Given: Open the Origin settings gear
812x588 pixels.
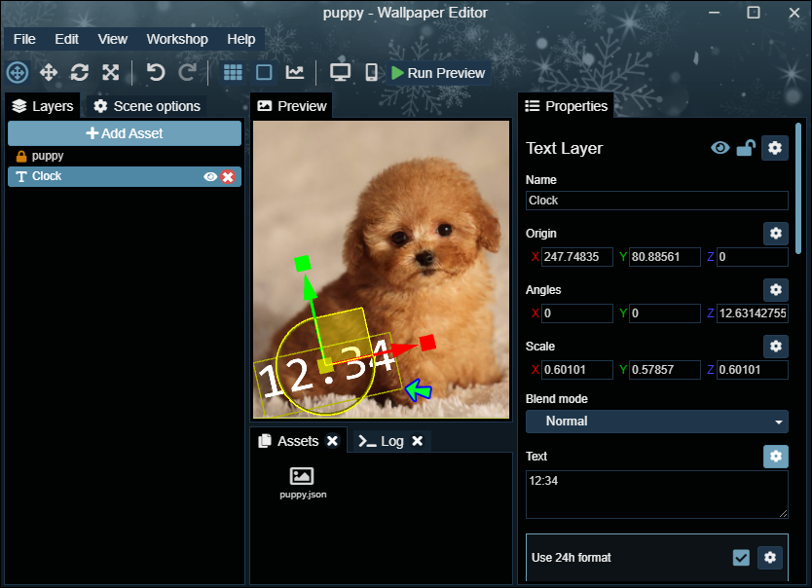Looking at the screenshot, I should tap(776, 234).
